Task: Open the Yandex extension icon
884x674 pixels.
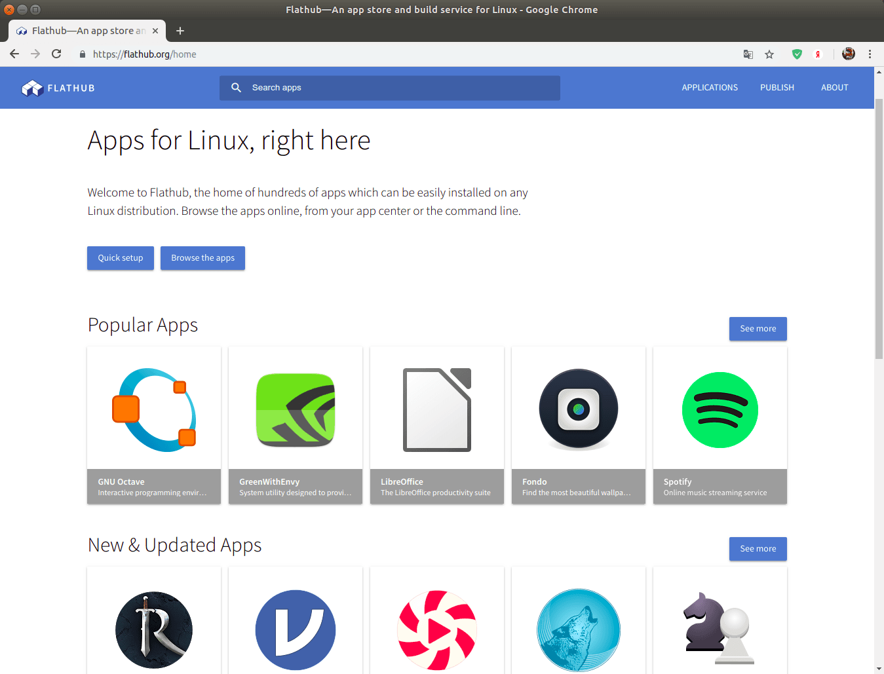Action: click(818, 54)
